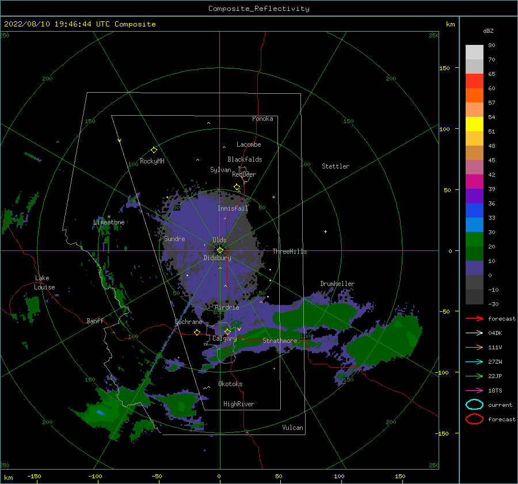This screenshot has width=518, height=484.
Task: Pick the orange swatch beside 60 dBZ
Action: 474,96
